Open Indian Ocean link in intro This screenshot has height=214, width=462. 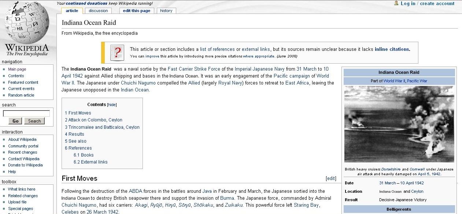click(135, 90)
